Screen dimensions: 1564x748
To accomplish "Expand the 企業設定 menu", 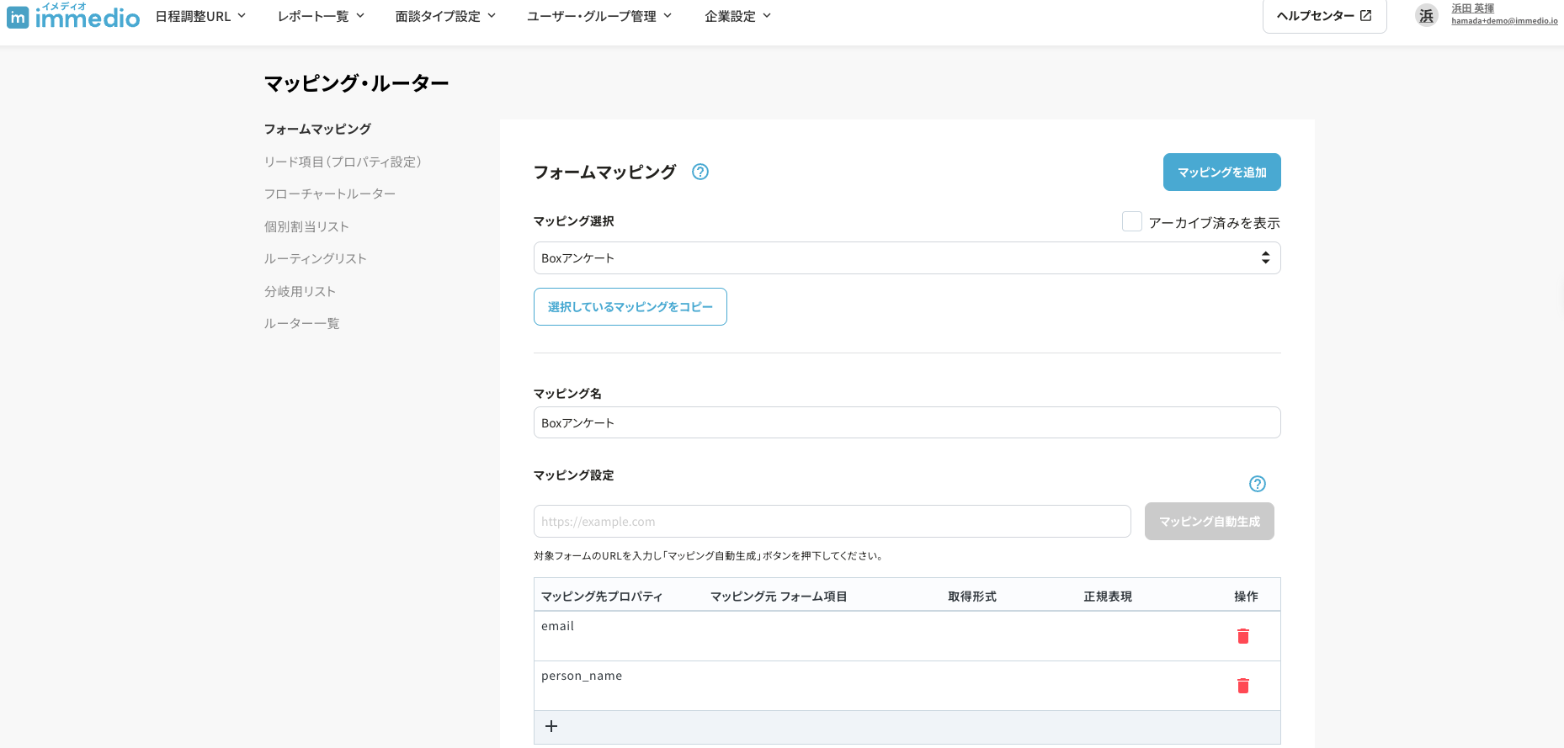I will [x=737, y=16].
